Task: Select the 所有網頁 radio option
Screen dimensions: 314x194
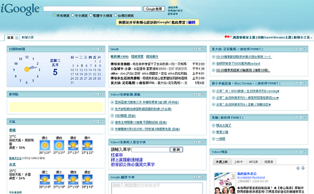Action: point(54,15)
